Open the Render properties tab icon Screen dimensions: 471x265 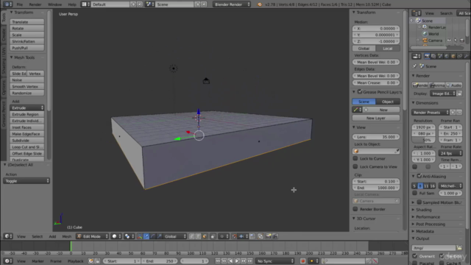point(427,56)
